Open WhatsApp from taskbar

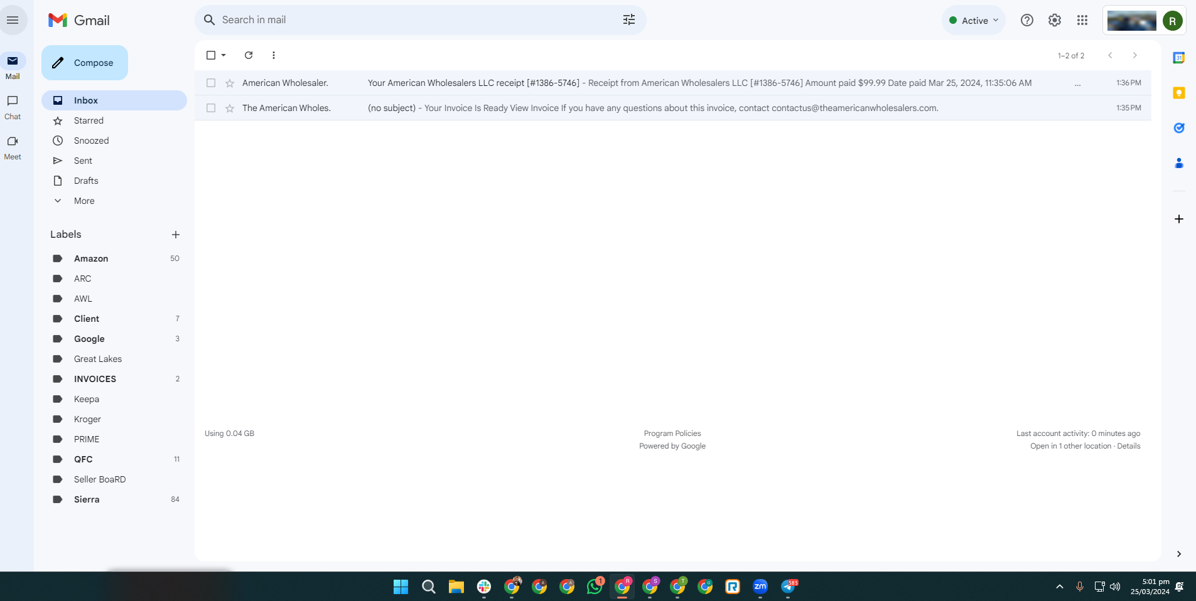(595, 587)
